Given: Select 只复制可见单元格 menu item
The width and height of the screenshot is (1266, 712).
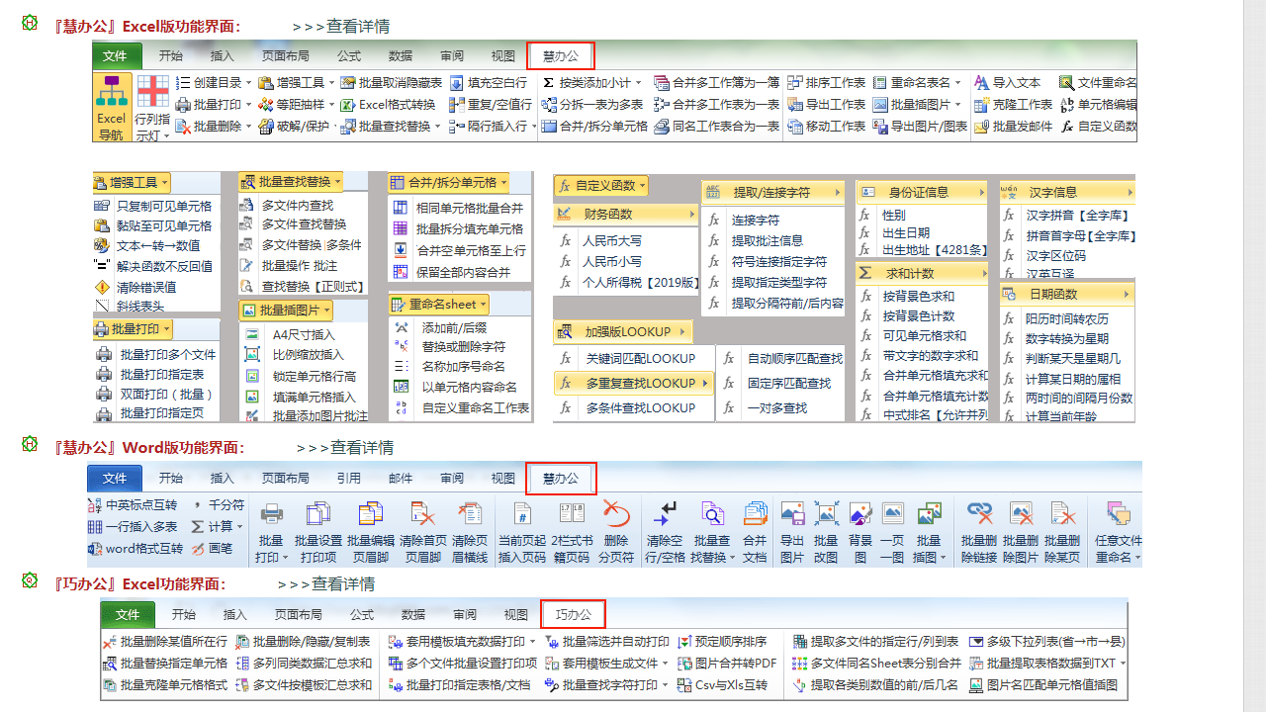Looking at the screenshot, I should (163, 207).
